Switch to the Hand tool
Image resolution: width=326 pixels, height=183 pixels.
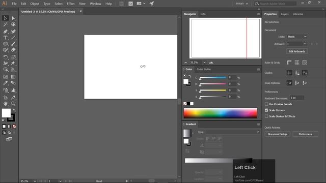pos(6,104)
